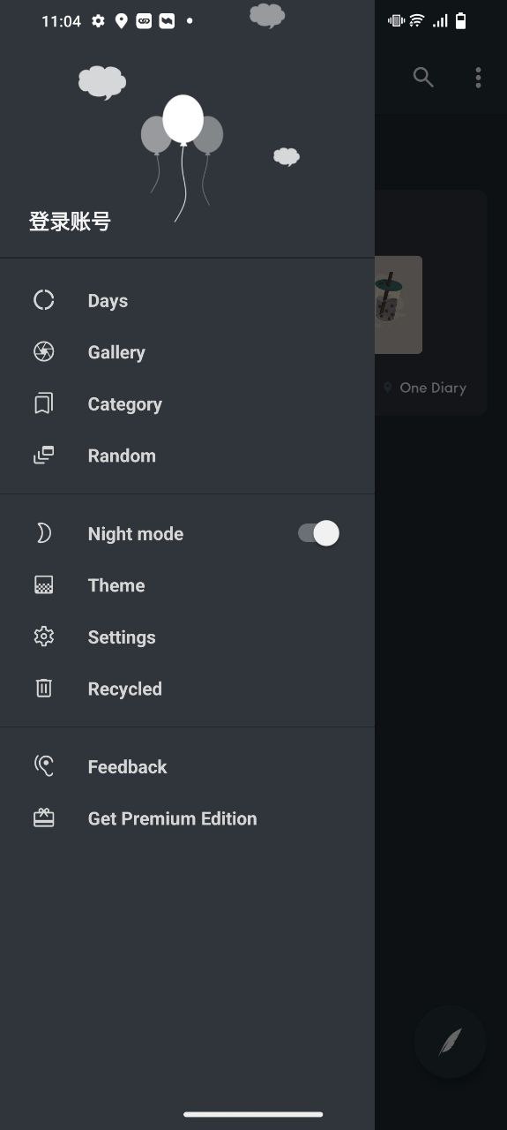Tap the Random cards icon
507x1130 pixels.
[44, 456]
